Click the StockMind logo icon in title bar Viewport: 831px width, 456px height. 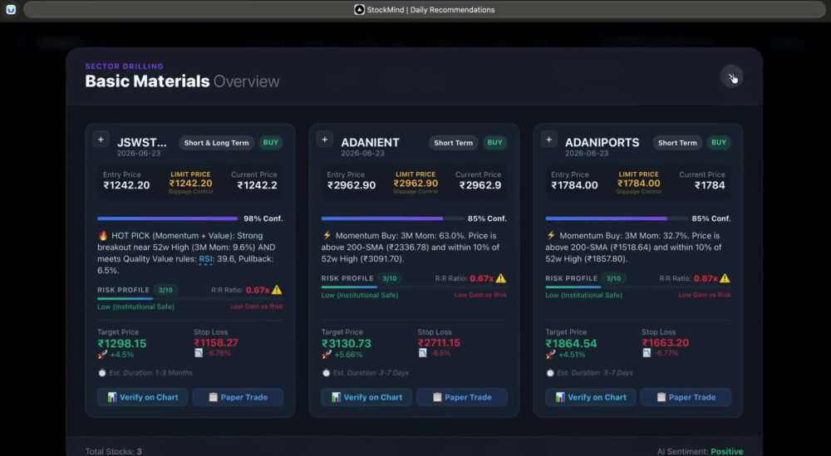click(x=359, y=9)
